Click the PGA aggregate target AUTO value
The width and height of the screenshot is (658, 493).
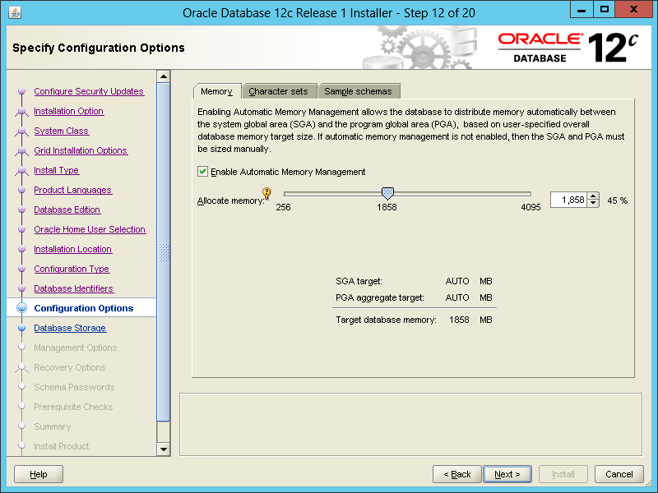click(457, 297)
